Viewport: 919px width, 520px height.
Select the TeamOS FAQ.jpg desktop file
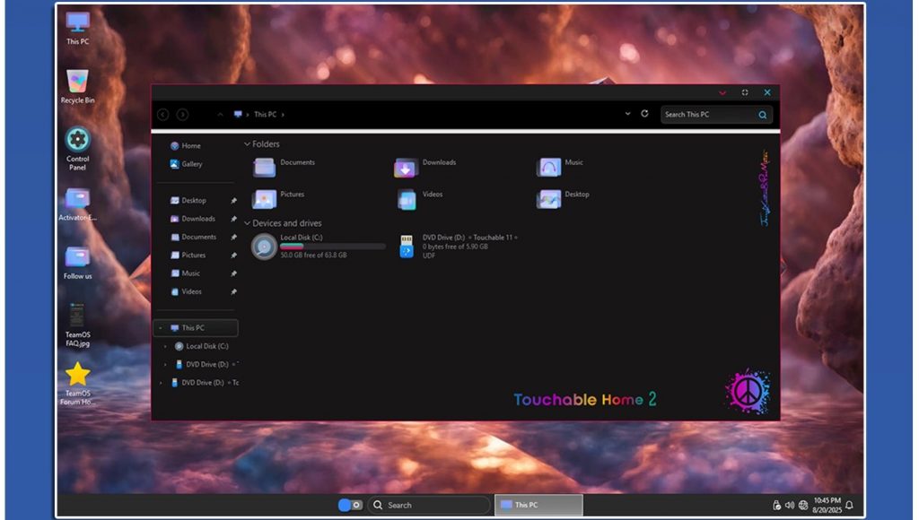[x=77, y=325]
